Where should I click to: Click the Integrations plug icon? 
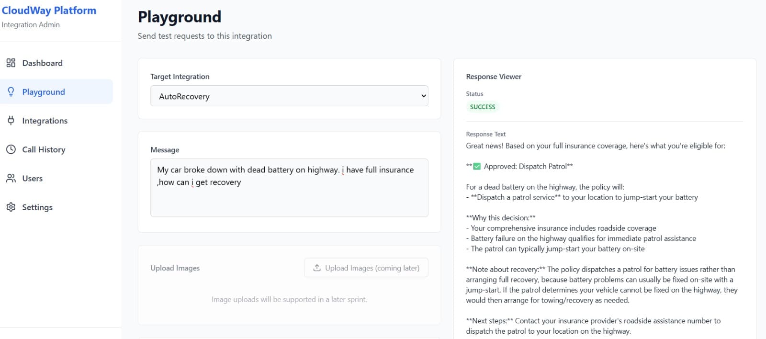point(11,120)
